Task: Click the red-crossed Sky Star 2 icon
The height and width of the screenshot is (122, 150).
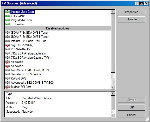Action: [x=8, y=45]
